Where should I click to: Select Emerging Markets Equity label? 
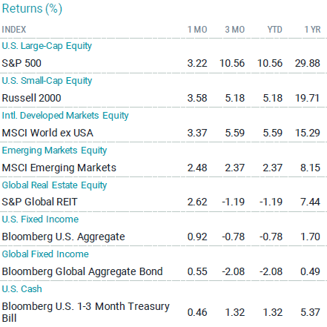[x=54, y=151]
